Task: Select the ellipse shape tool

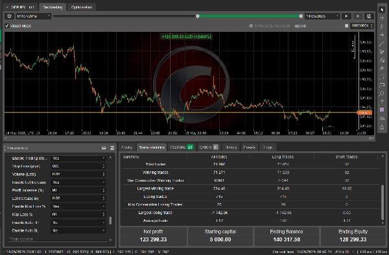Action: click(382, 93)
